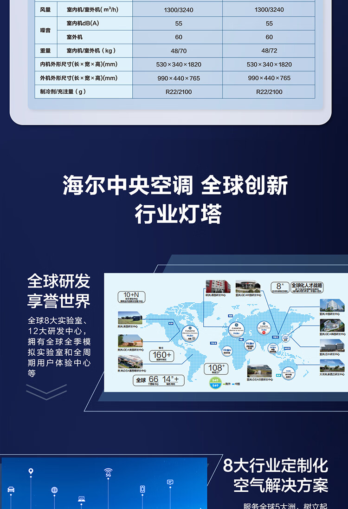
Task: Click the 外机外形尺寸 label
Action: tap(79, 78)
